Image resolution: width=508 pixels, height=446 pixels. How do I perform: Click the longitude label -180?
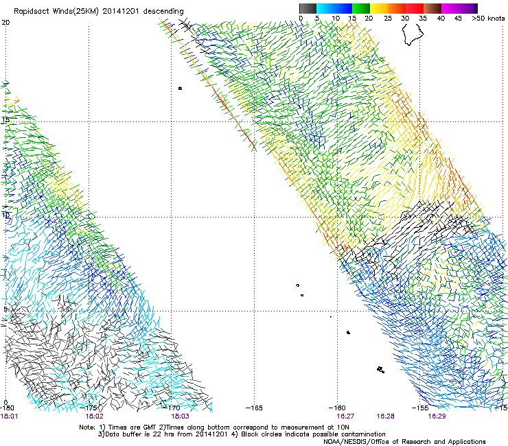click(7, 408)
